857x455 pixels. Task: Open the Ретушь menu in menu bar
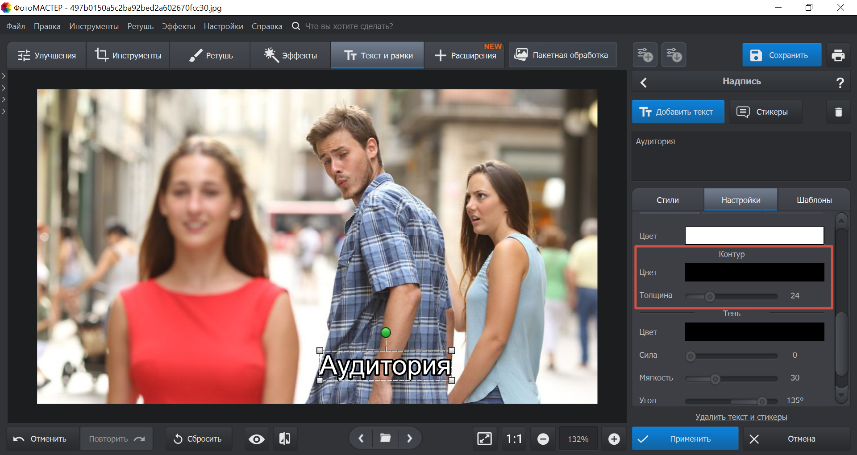140,26
